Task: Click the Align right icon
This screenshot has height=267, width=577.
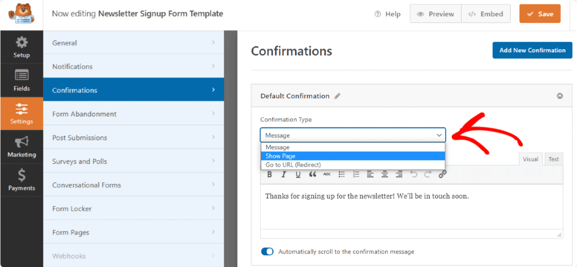Action: (x=399, y=175)
